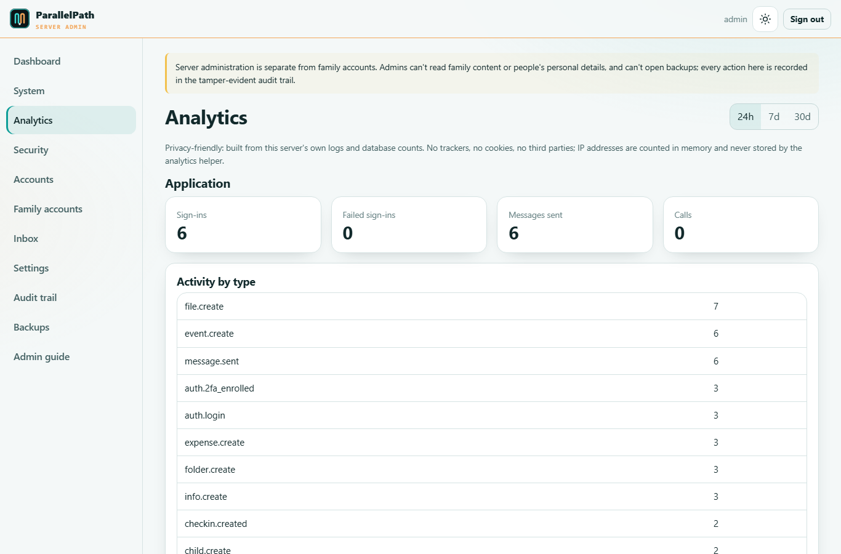The width and height of the screenshot is (841, 554).
Task: Click the admin username in the header
Action: coord(736,19)
